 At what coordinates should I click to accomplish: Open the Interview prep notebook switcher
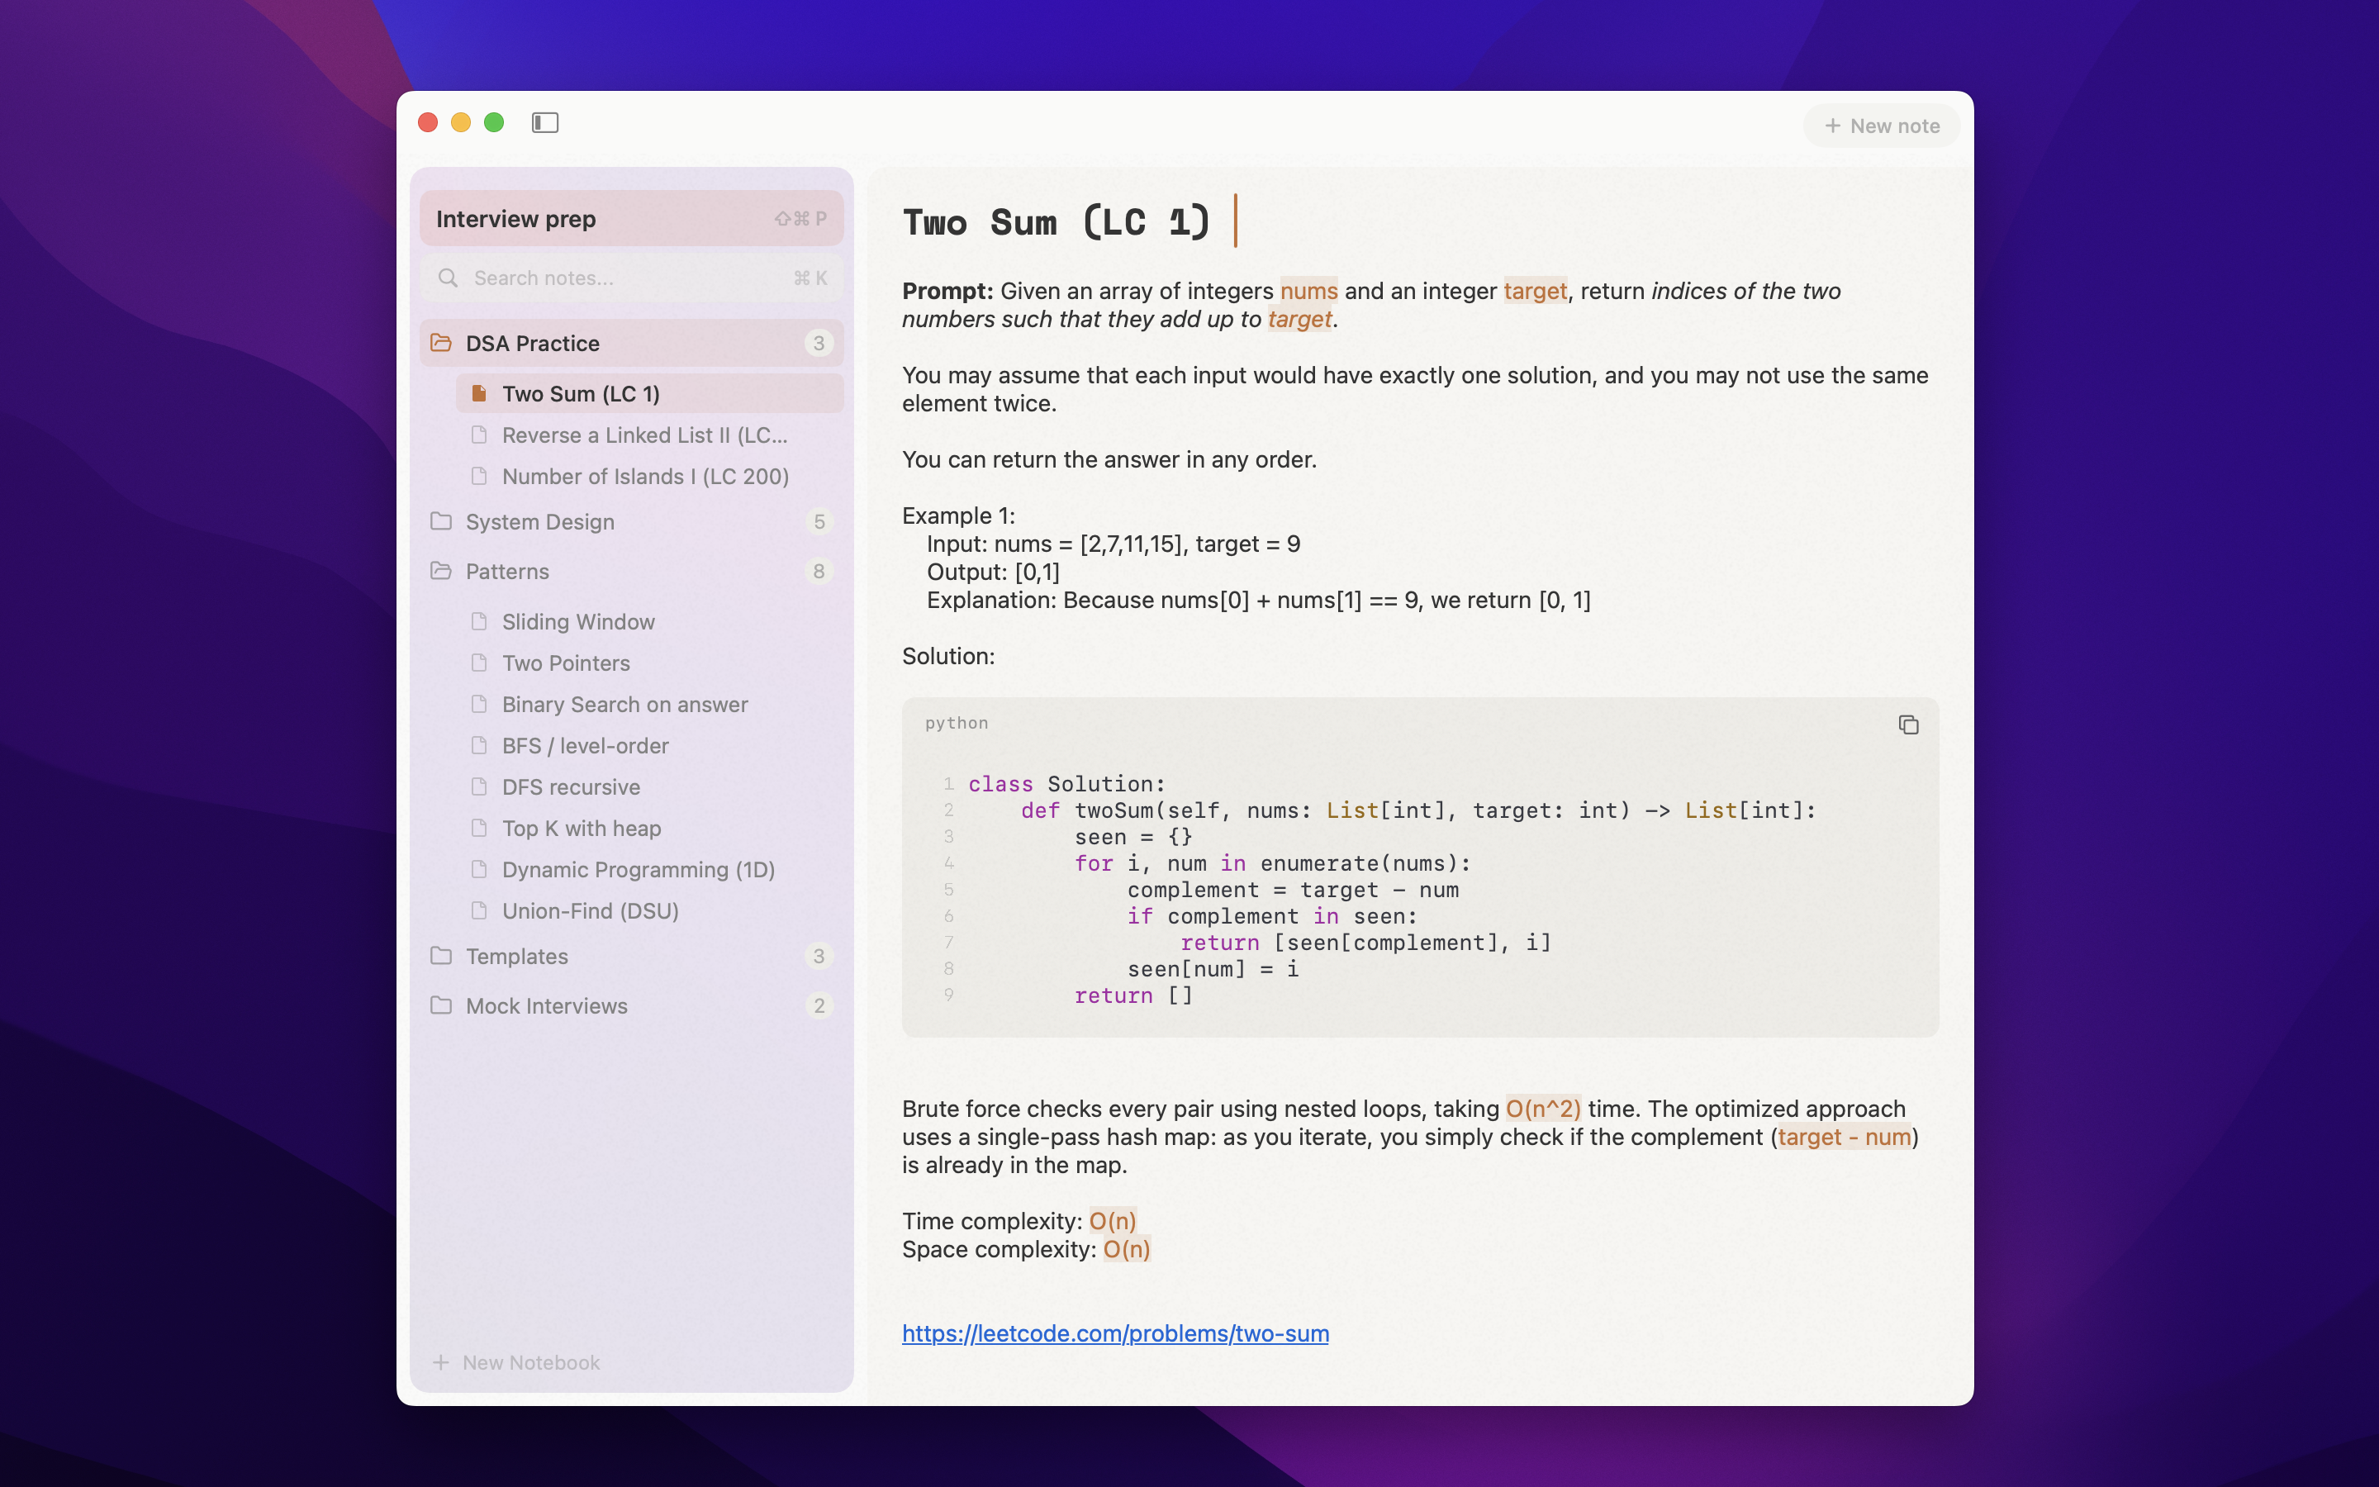coord(631,218)
